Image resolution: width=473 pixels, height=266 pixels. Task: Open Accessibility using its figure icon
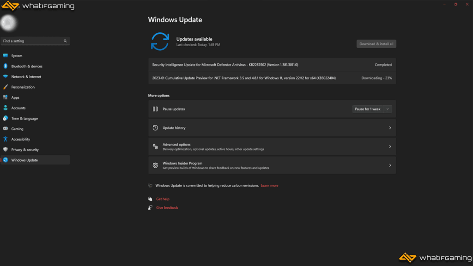(6, 139)
